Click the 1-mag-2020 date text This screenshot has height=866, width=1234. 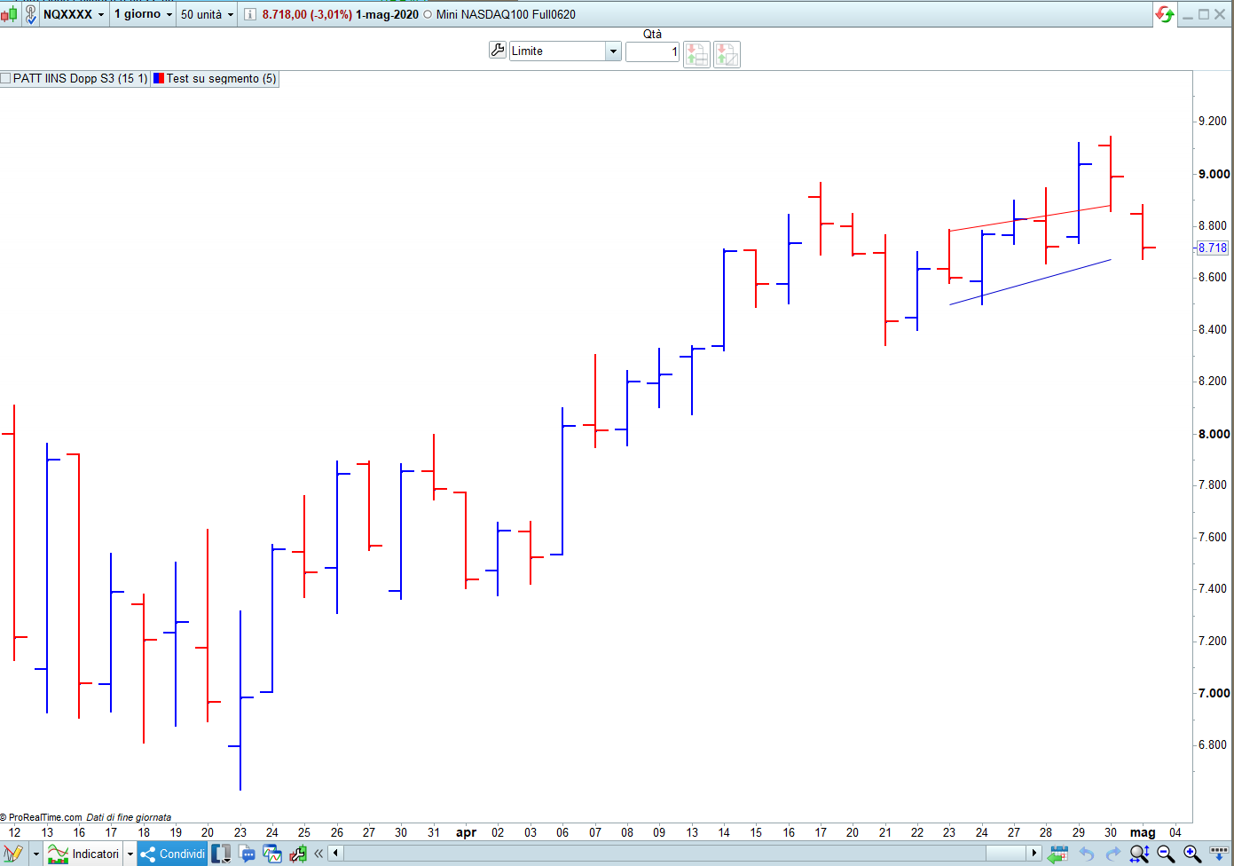(x=387, y=14)
